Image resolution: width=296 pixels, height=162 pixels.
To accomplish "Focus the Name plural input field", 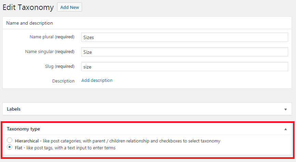I will pyautogui.click(x=185, y=37).
